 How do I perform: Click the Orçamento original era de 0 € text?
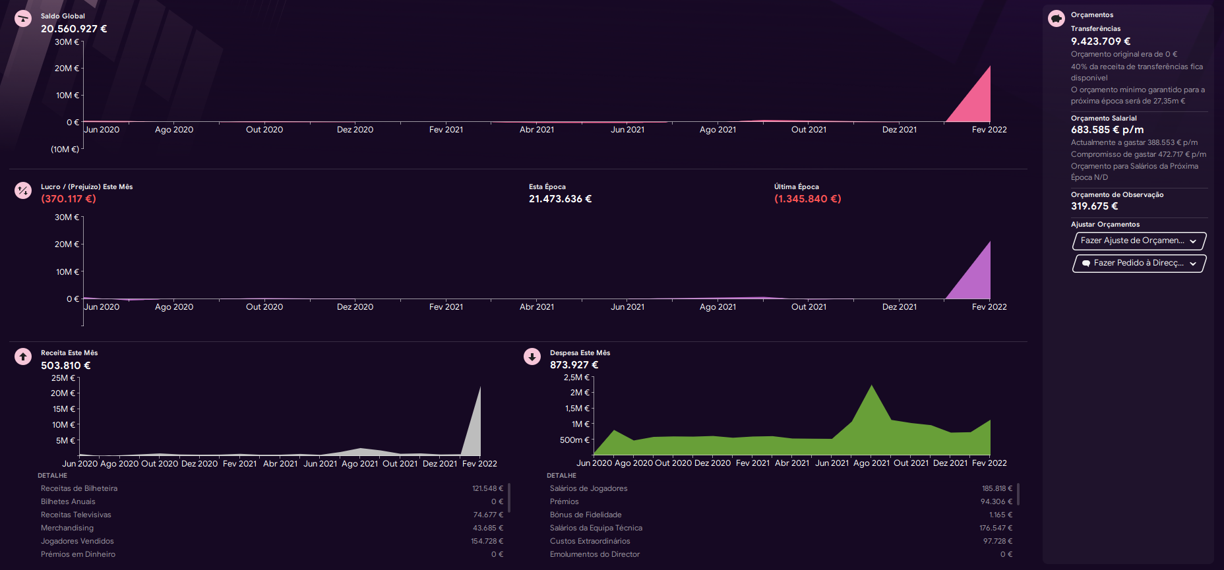point(1124,54)
